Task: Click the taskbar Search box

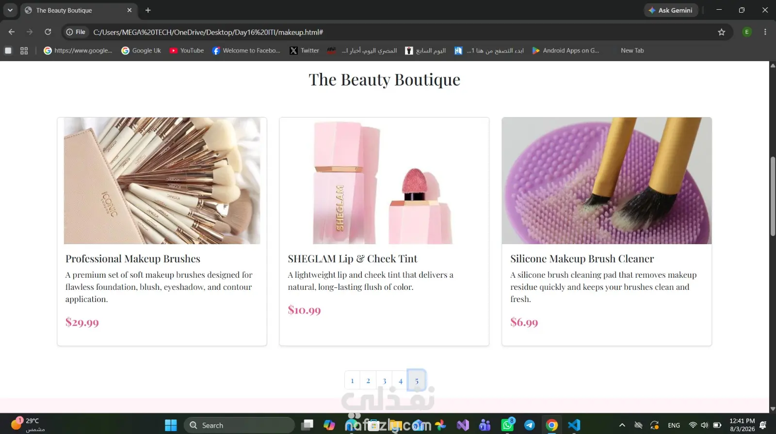Action: pos(239,425)
